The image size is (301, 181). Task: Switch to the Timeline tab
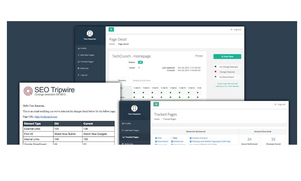pos(122,81)
